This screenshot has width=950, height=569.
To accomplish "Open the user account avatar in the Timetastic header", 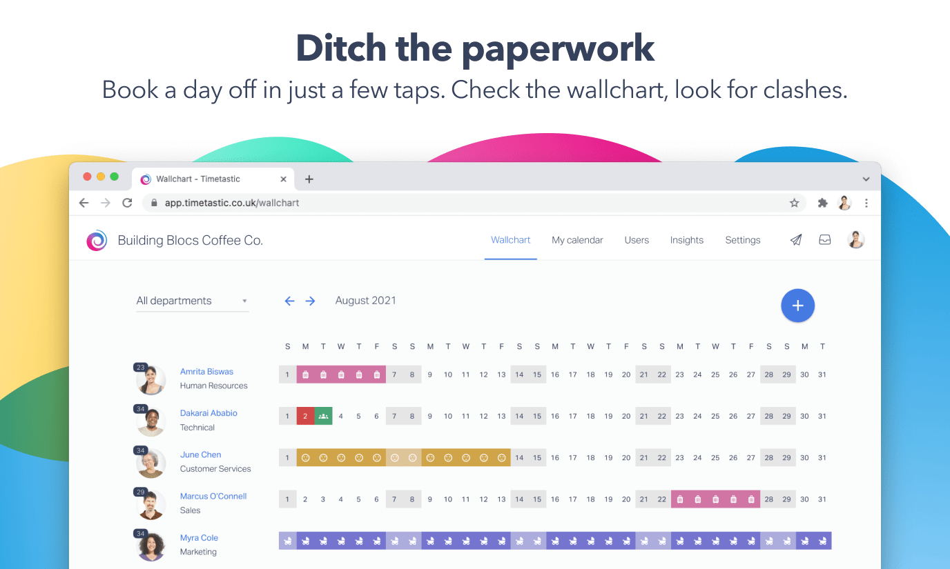I will (x=856, y=240).
